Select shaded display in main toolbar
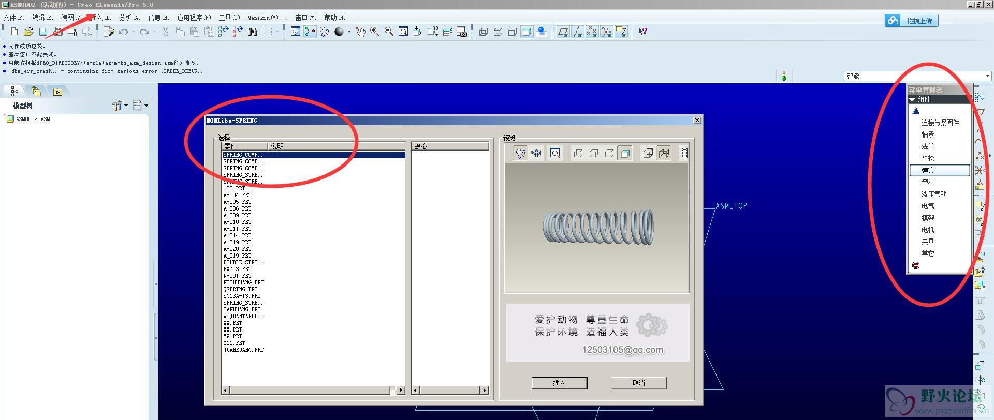Viewport: 994px width, 420px height. point(527,32)
